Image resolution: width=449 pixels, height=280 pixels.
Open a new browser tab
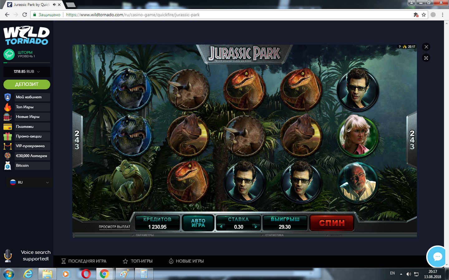[70, 5]
